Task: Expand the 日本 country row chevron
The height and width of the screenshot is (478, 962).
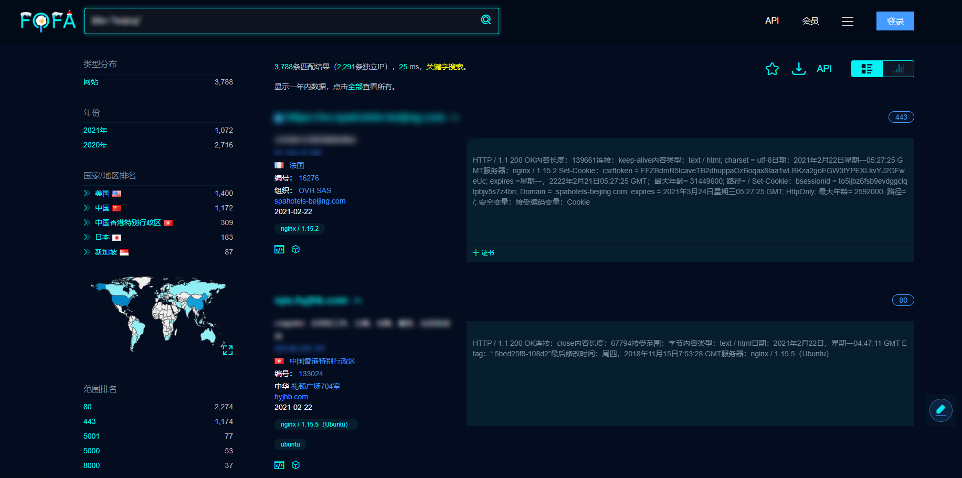Action: click(x=87, y=237)
